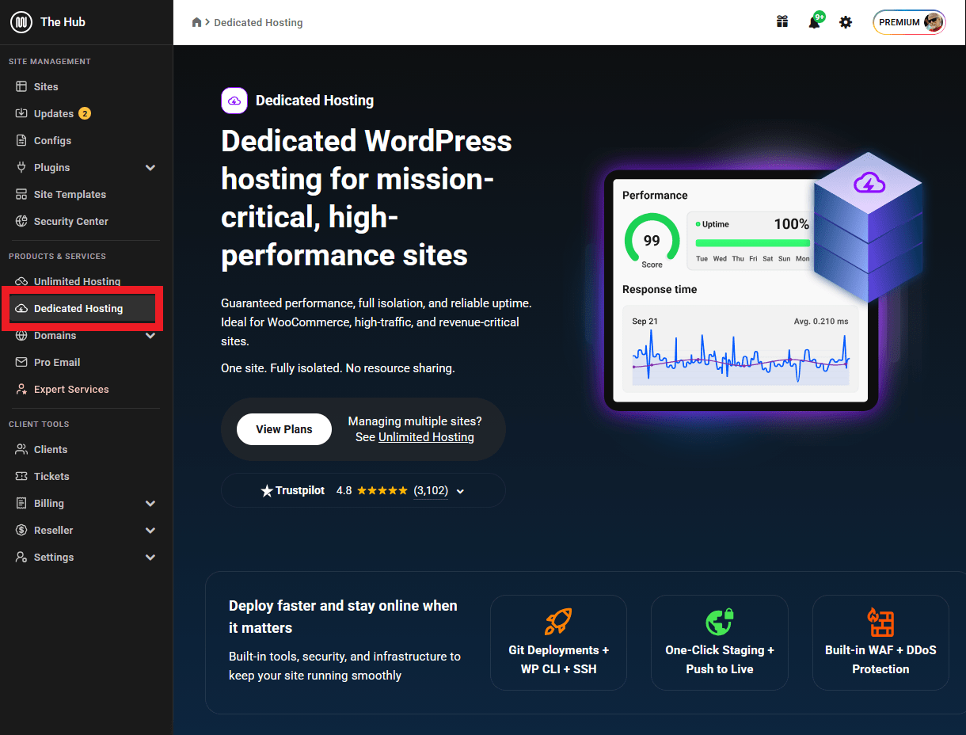Click the Clients people icon
This screenshot has width=966, height=735.
(21, 449)
